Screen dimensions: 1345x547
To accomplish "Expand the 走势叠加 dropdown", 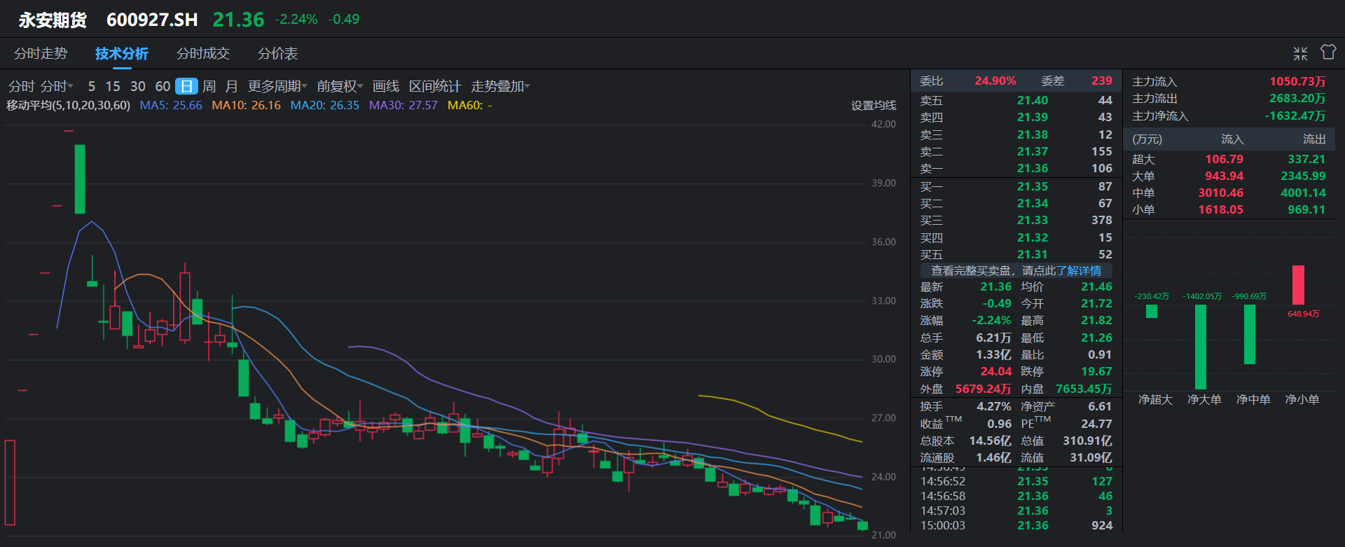I will click(x=500, y=86).
